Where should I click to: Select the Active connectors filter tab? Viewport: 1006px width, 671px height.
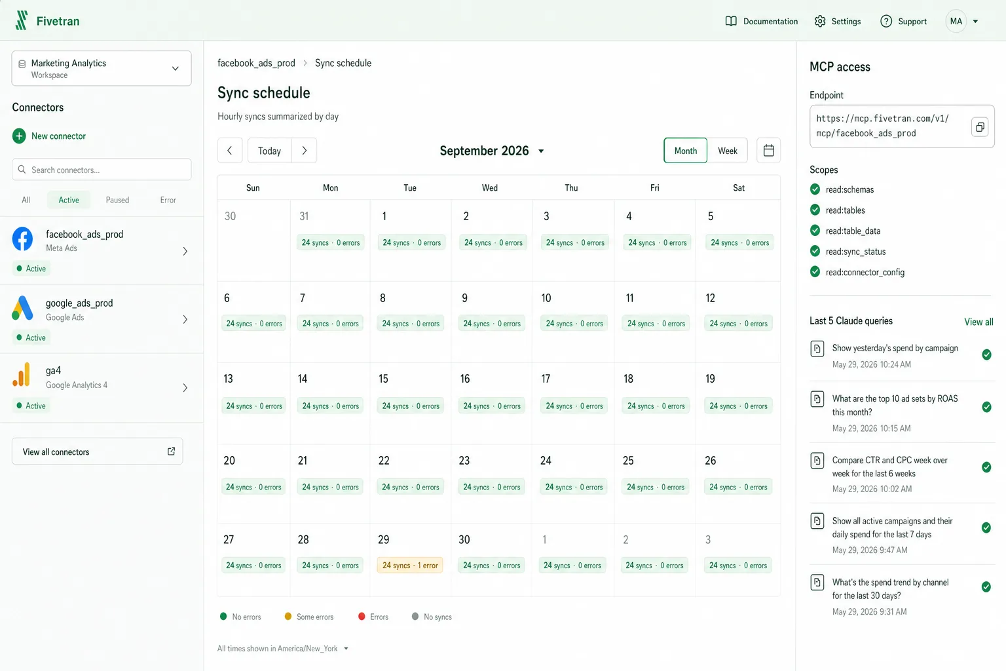(x=69, y=200)
